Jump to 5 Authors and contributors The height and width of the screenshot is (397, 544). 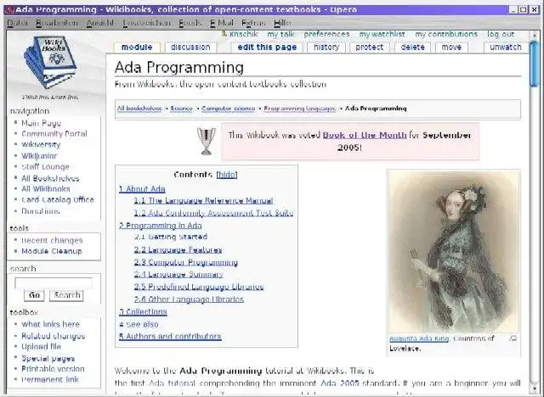(170, 337)
